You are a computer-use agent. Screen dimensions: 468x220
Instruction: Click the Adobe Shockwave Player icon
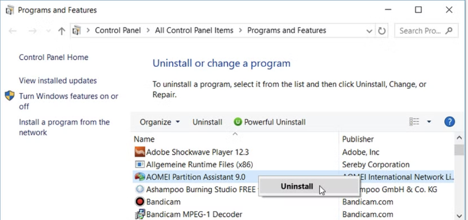[139, 152]
